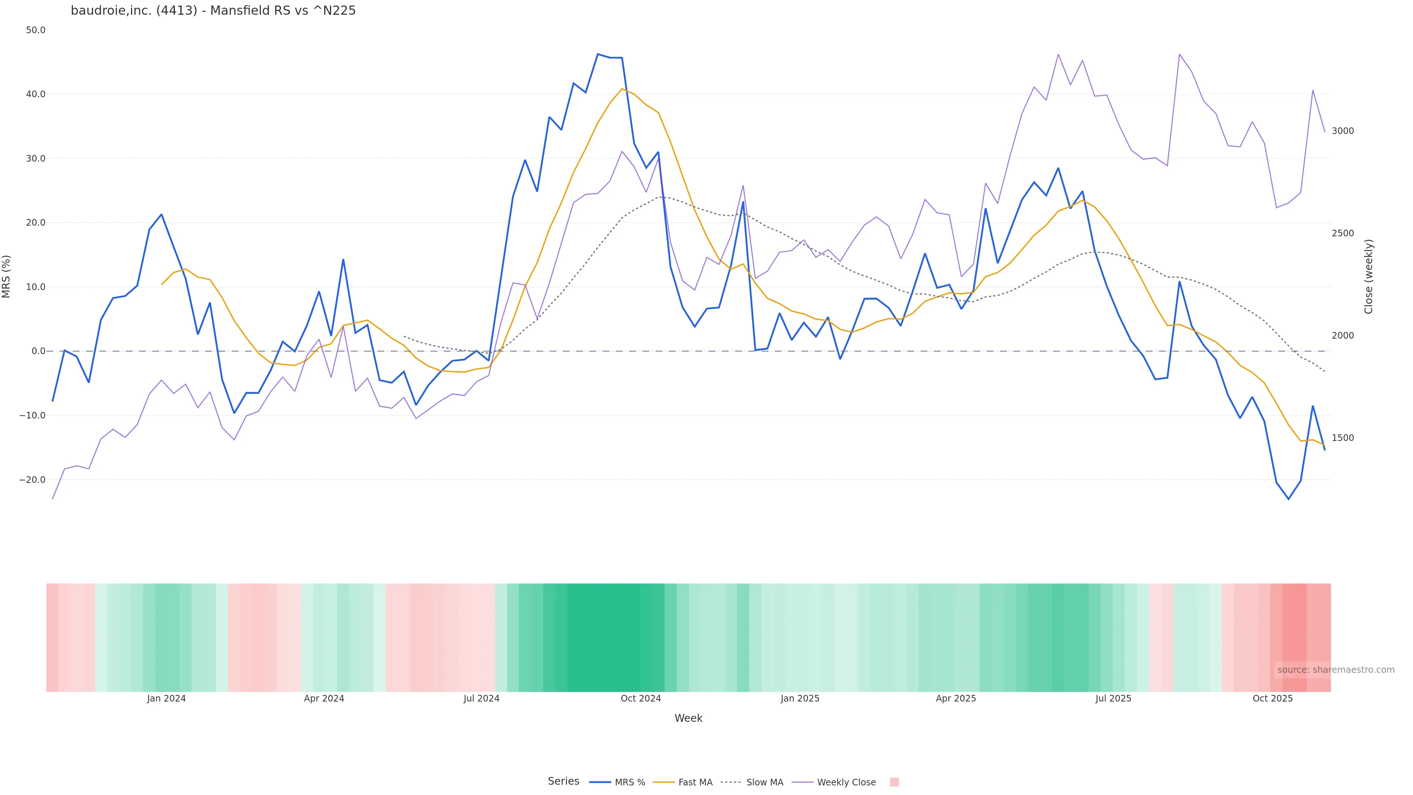This screenshot has height=795, width=1413.
Task: Open the source: sharemaestro.com watermark
Action: click(x=1336, y=669)
